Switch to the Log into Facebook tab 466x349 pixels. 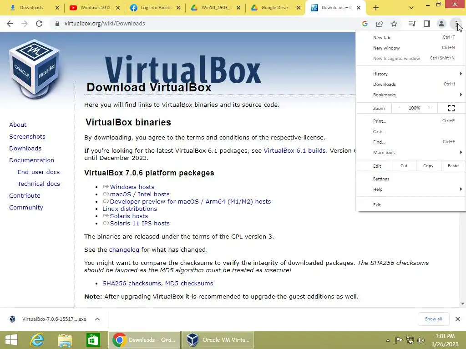coord(155,8)
